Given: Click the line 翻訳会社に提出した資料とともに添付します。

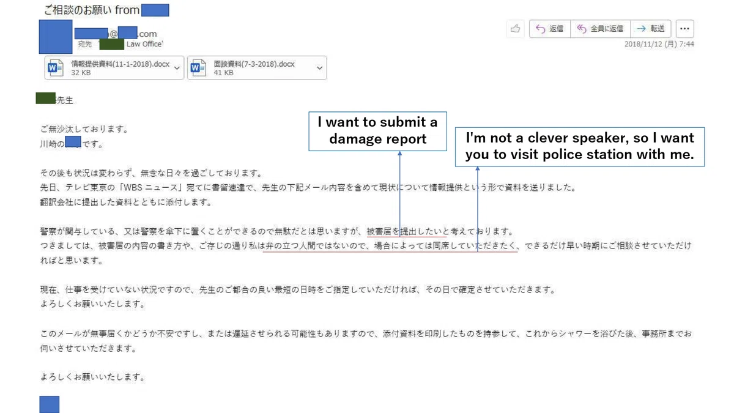Looking at the screenshot, I should (x=125, y=203).
